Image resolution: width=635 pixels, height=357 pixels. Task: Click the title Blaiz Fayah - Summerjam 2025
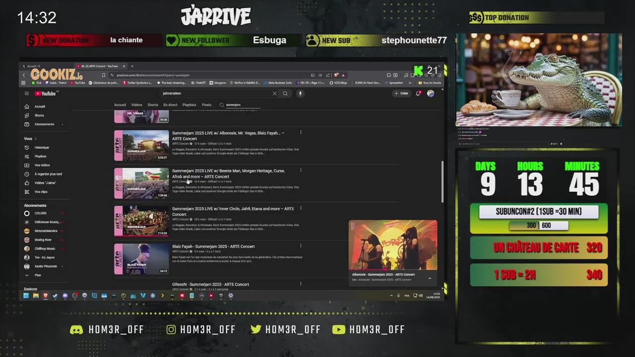point(213,246)
